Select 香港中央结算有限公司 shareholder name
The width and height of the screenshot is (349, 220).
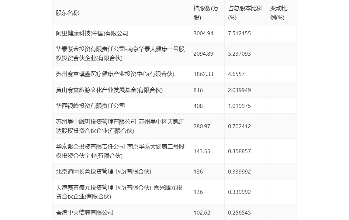coord(85,212)
